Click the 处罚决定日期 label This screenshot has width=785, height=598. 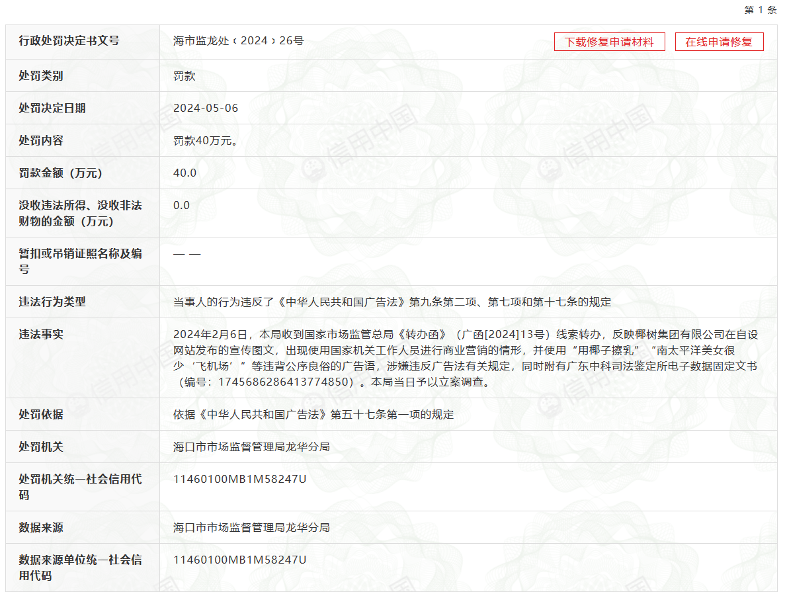click(52, 108)
